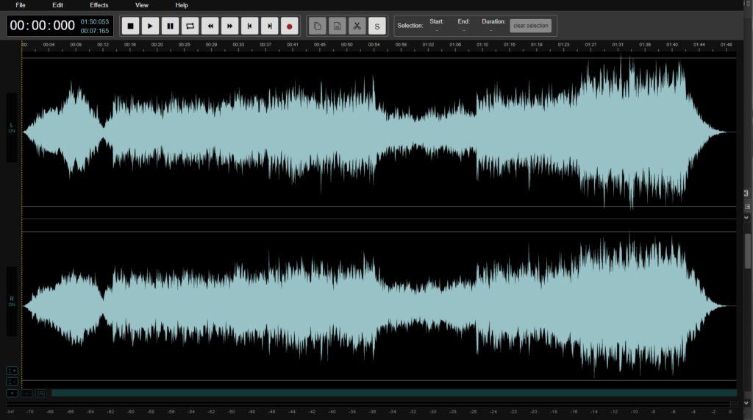Viewport: 753px width, 420px height.
Task: Toggle loop playback mode
Action: click(x=190, y=26)
